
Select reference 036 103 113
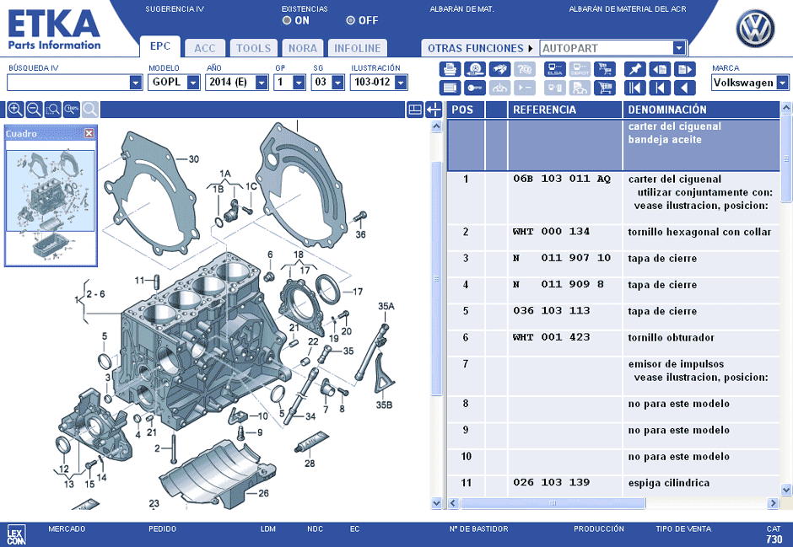pyautogui.click(x=551, y=311)
